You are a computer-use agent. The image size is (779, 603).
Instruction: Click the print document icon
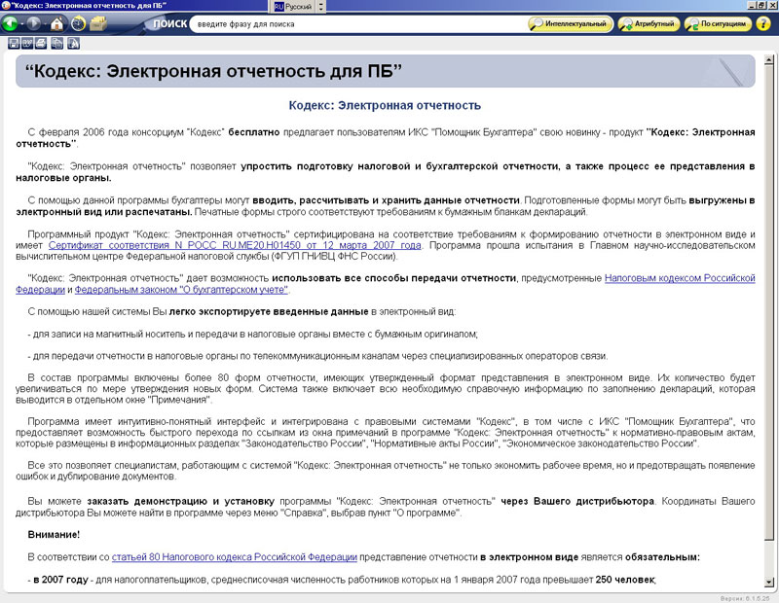click(x=41, y=44)
